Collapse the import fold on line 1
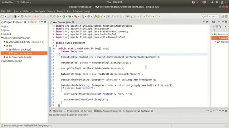229x128 pixels. (54, 26)
